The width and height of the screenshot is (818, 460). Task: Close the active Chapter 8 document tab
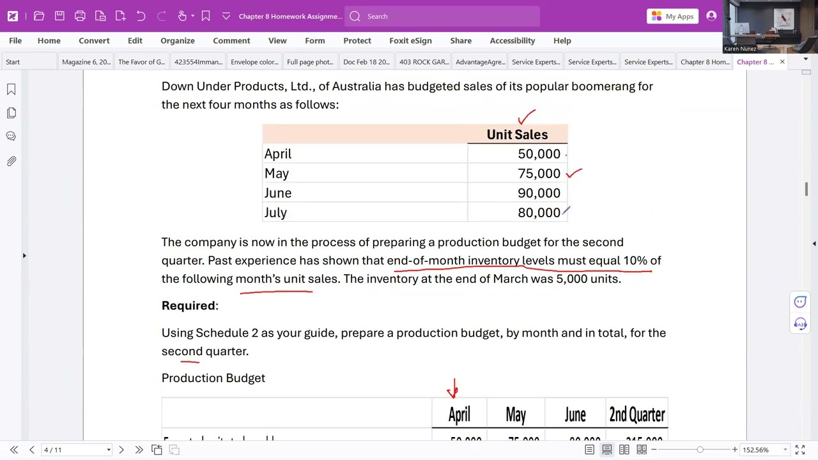point(782,62)
